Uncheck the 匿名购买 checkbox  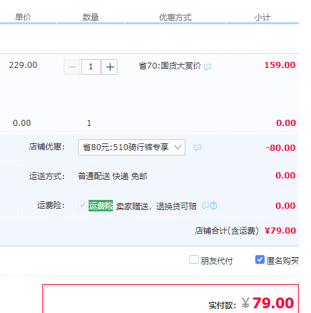(x=260, y=260)
